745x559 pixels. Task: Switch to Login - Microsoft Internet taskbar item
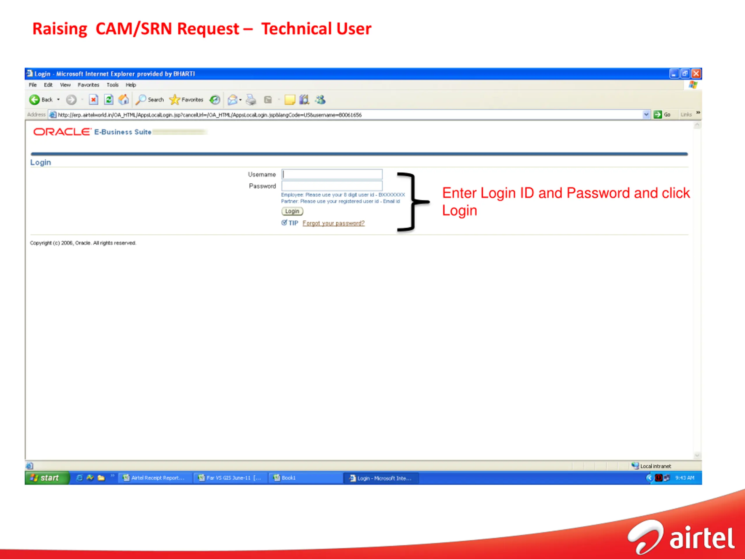pos(381,478)
